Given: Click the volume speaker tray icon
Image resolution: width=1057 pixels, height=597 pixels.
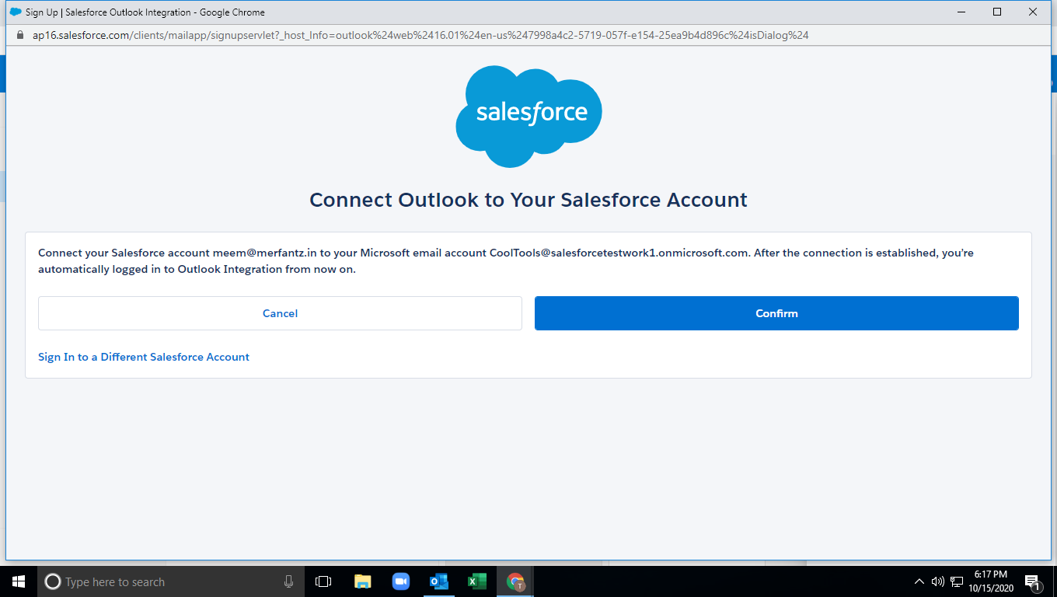Looking at the screenshot, I should tap(937, 581).
